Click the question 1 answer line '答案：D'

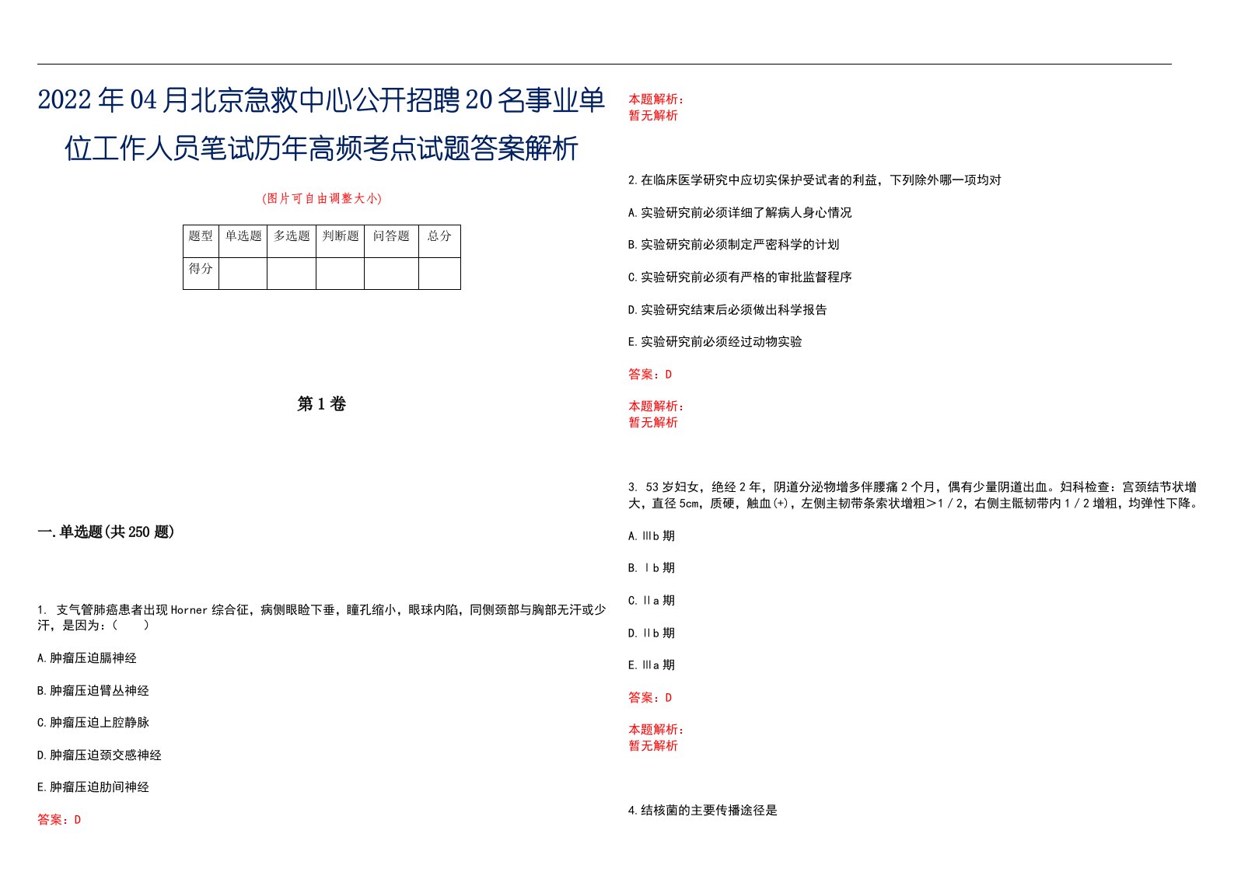(x=59, y=820)
